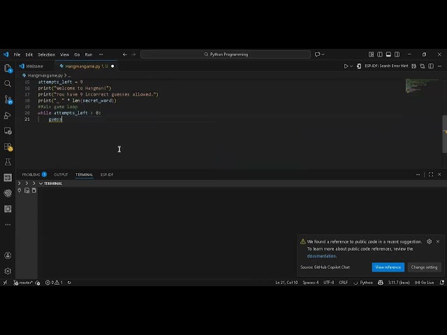
Task: Open the Explorer view in activity bar
Action: [x=8, y=68]
